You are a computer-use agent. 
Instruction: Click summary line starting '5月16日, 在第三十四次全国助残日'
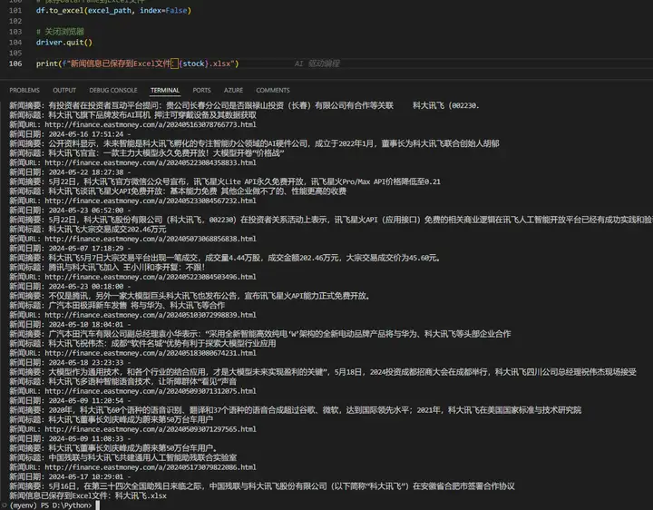pyautogui.click(x=262, y=486)
